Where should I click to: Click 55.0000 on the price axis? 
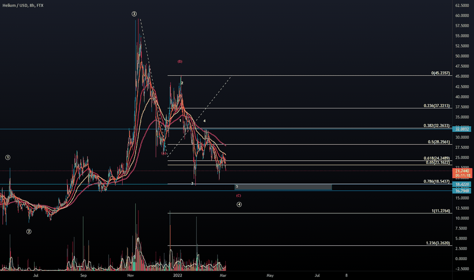[462, 36]
